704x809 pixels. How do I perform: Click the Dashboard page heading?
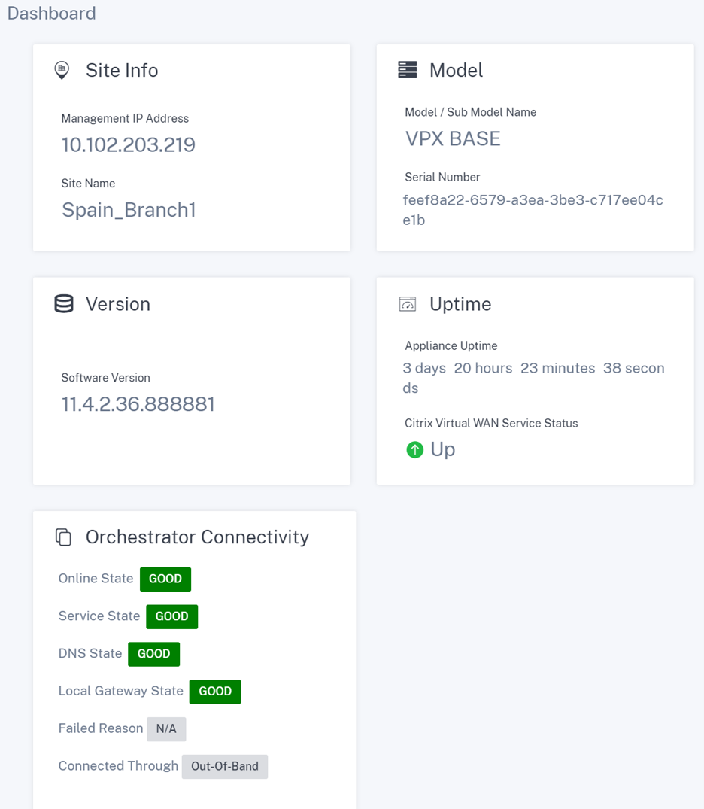[52, 13]
